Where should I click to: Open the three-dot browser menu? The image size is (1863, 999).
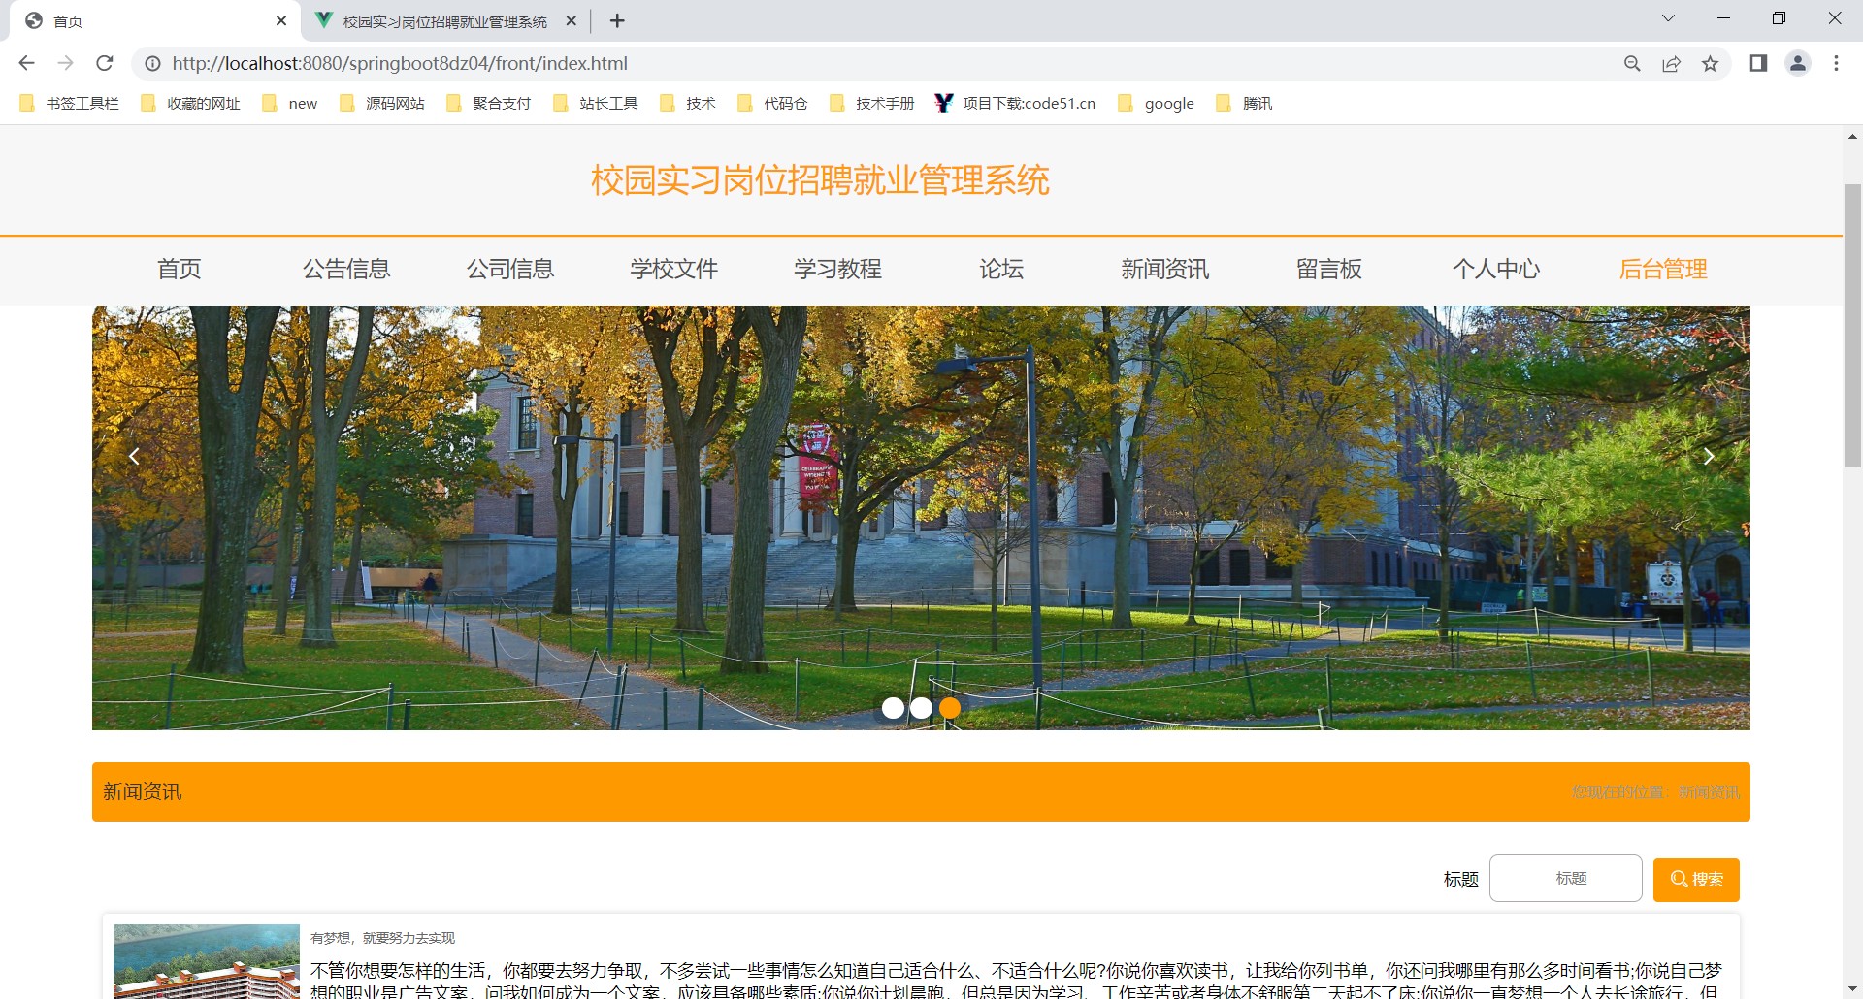[x=1836, y=63]
